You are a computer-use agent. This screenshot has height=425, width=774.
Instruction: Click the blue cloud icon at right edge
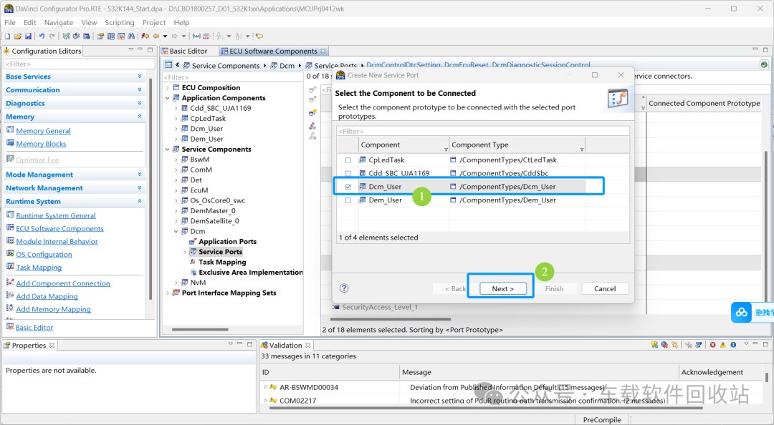[x=742, y=313]
